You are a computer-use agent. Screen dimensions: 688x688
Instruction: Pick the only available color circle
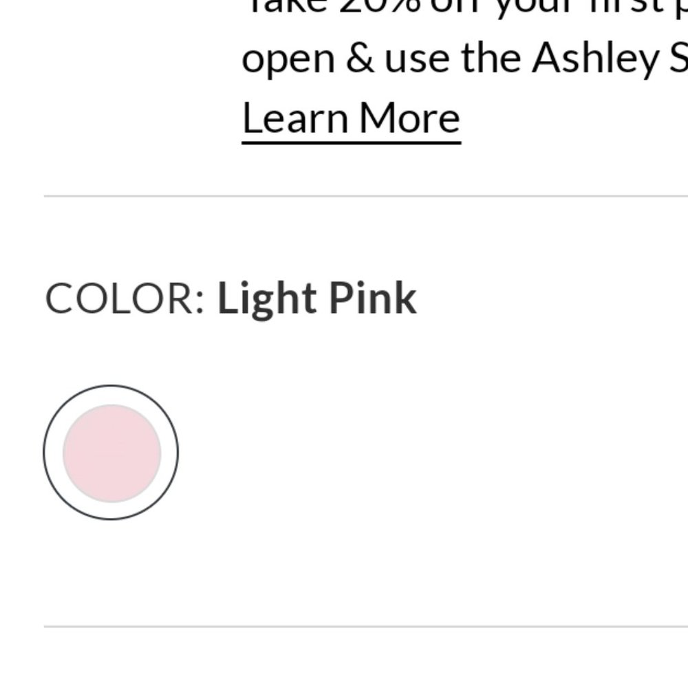coord(111,453)
